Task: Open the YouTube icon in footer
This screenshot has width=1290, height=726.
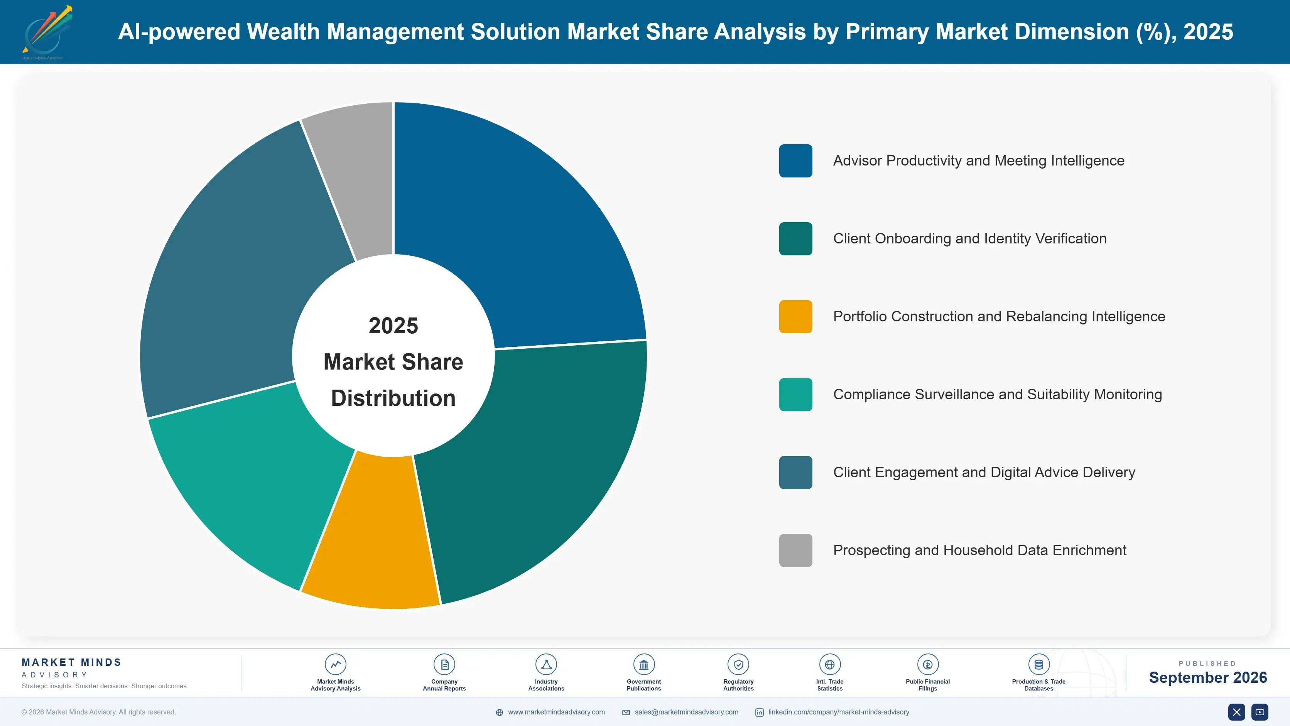Action: (x=1260, y=712)
